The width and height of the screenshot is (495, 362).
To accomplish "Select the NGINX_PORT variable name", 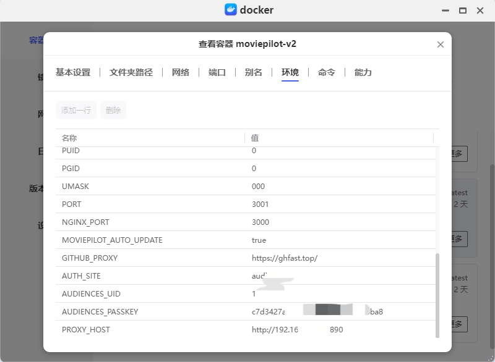I will [x=85, y=222].
